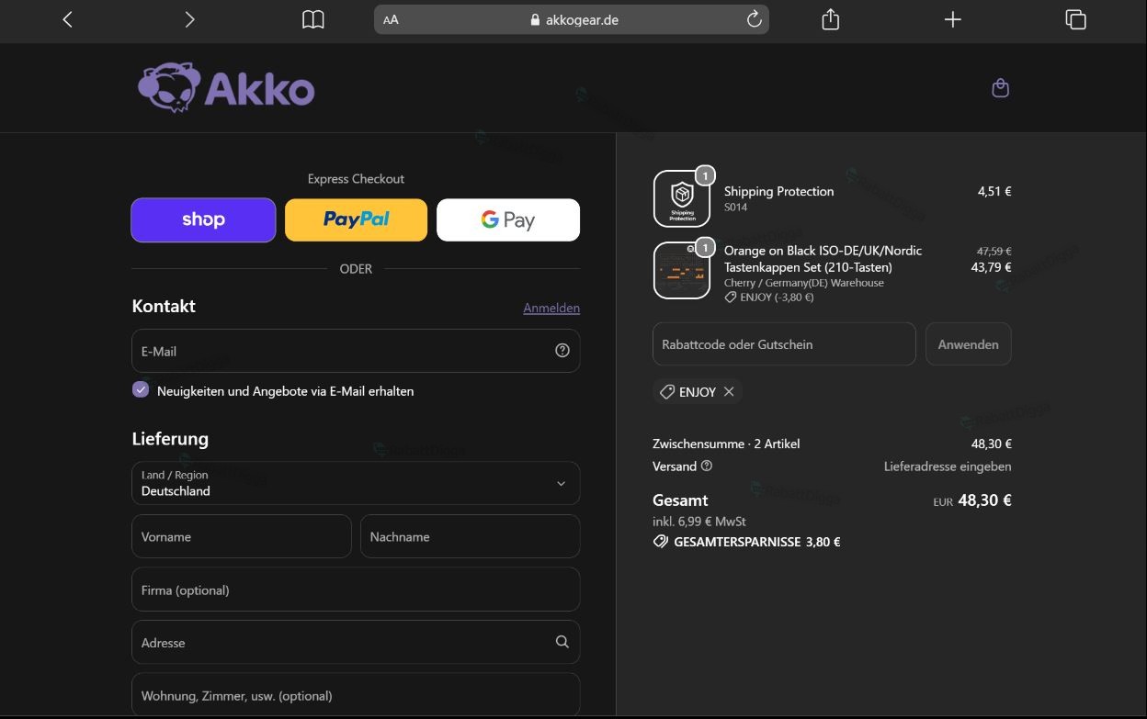This screenshot has height=719, width=1147.
Task: Show all open Safari tabs
Action: point(1075,19)
